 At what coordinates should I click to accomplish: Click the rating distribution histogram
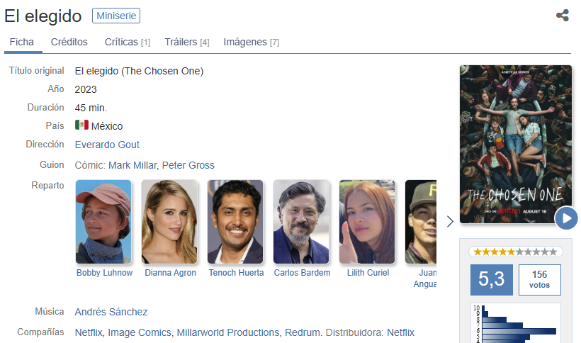click(516, 323)
